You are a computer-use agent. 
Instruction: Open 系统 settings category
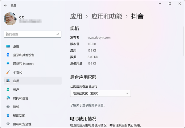pos(33,46)
